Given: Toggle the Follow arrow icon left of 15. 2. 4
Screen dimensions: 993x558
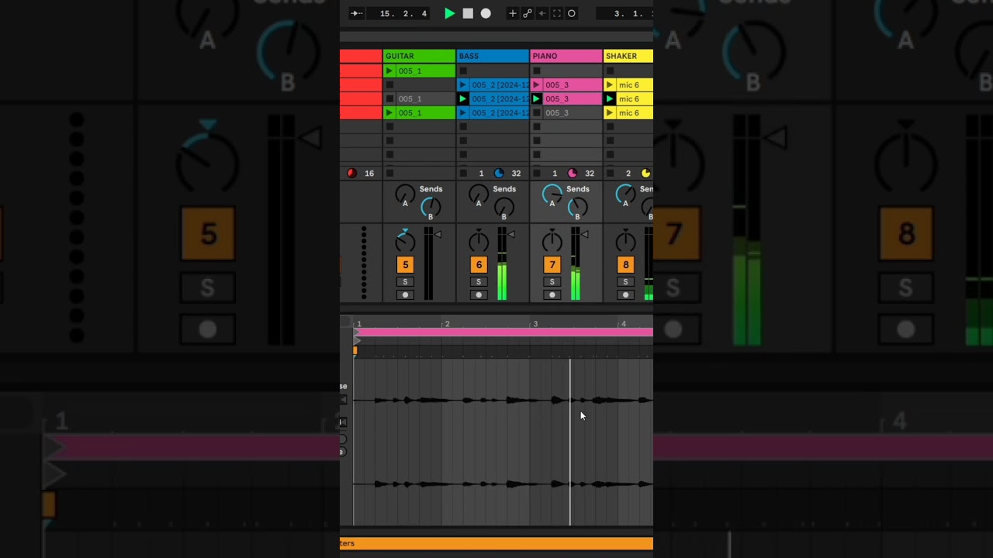Looking at the screenshot, I should 356,13.
